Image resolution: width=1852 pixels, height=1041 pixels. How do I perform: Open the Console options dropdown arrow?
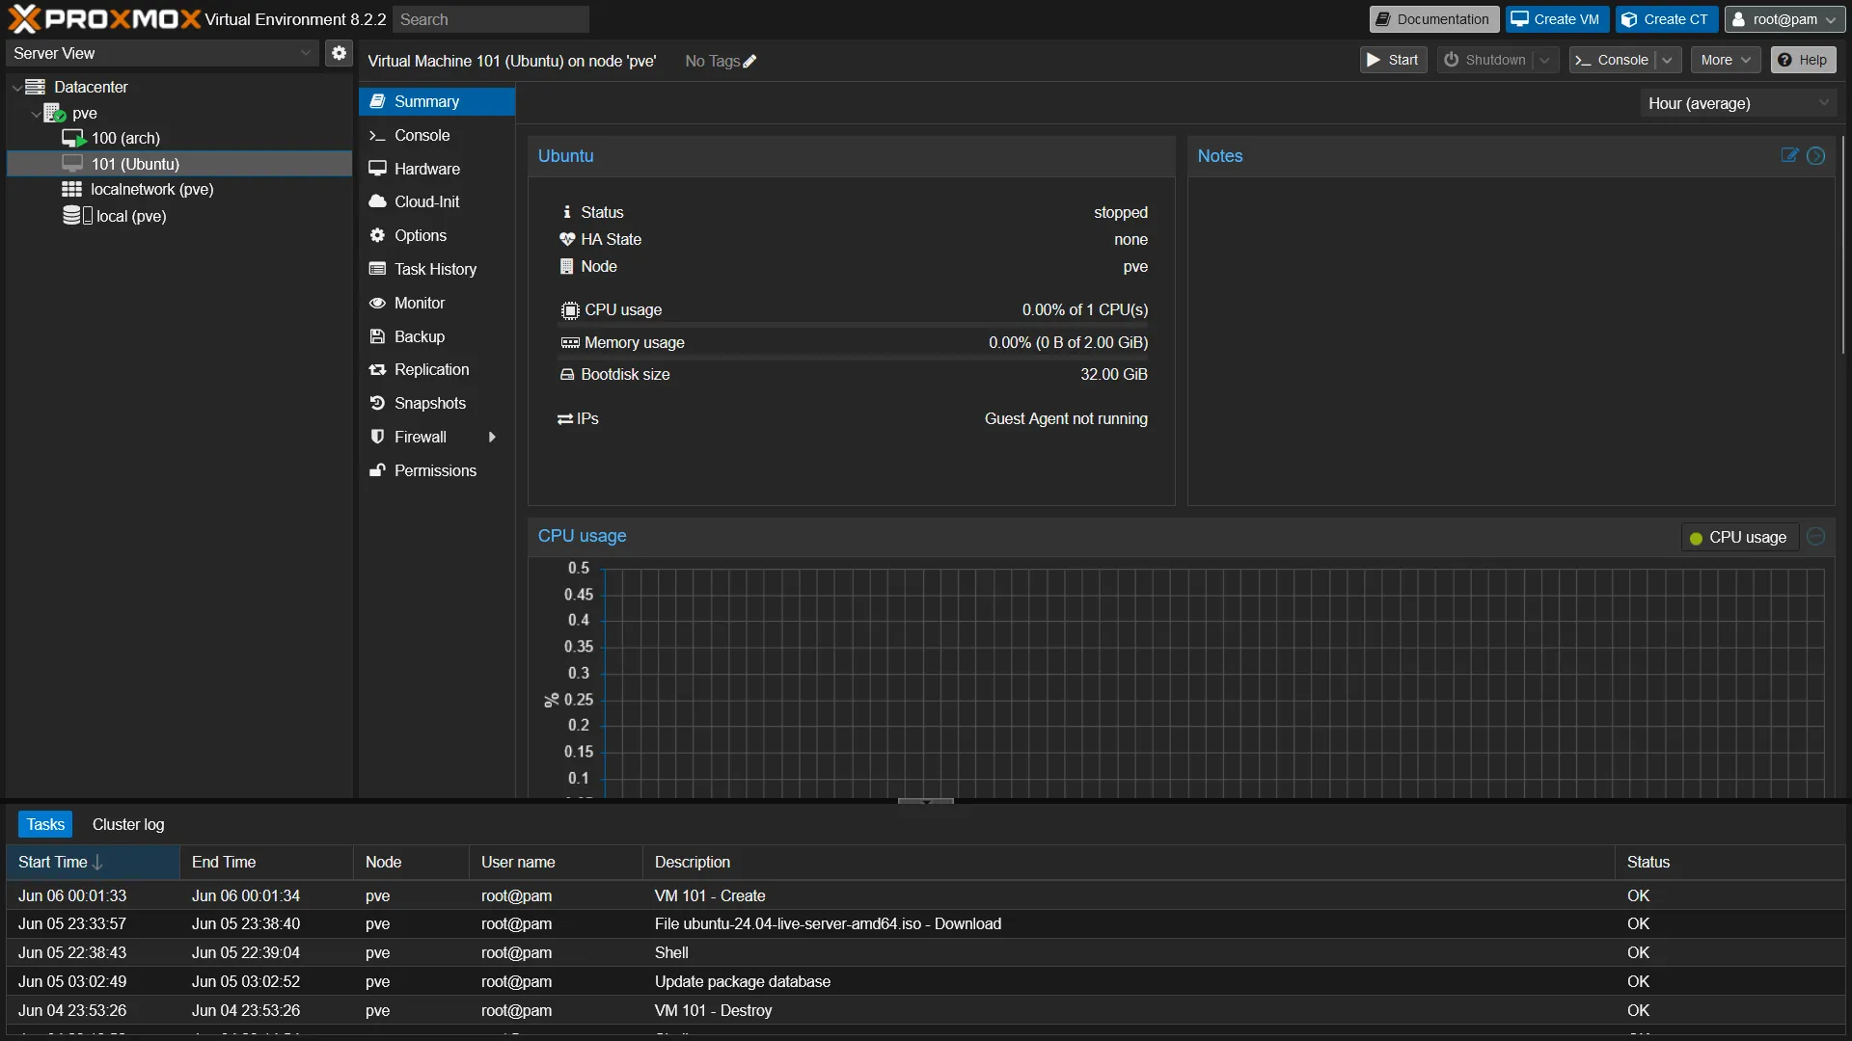point(1667,60)
